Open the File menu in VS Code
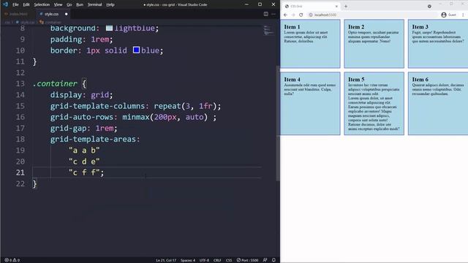 pos(15,4)
